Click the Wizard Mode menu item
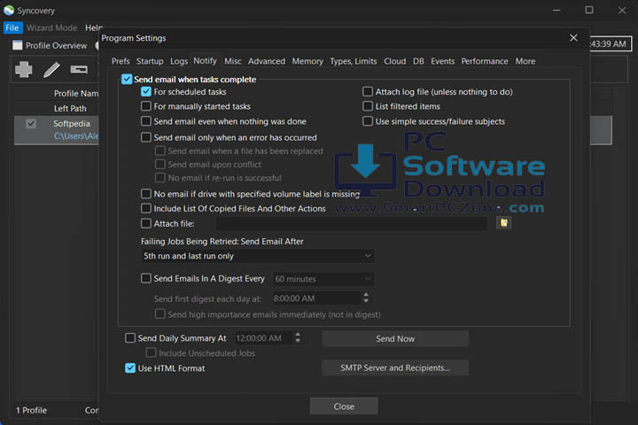Screen dimensions: 638x425 click(x=51, y=27)
